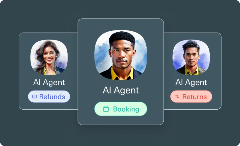Open the green Booking skill badge
This screenshot has height=146, width=240.
point(121,109)
